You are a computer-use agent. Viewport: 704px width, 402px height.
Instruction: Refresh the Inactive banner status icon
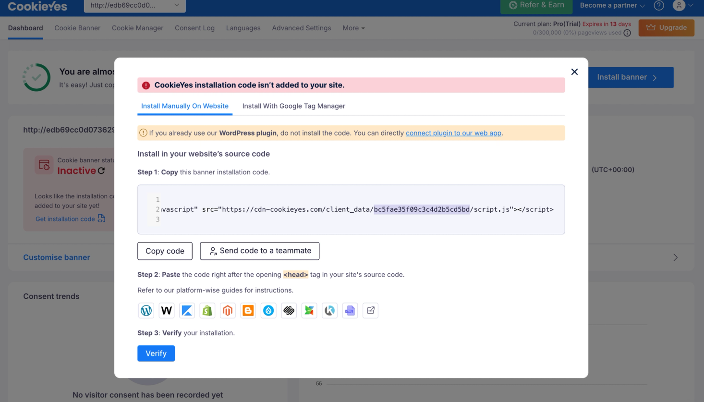point(101,171)
